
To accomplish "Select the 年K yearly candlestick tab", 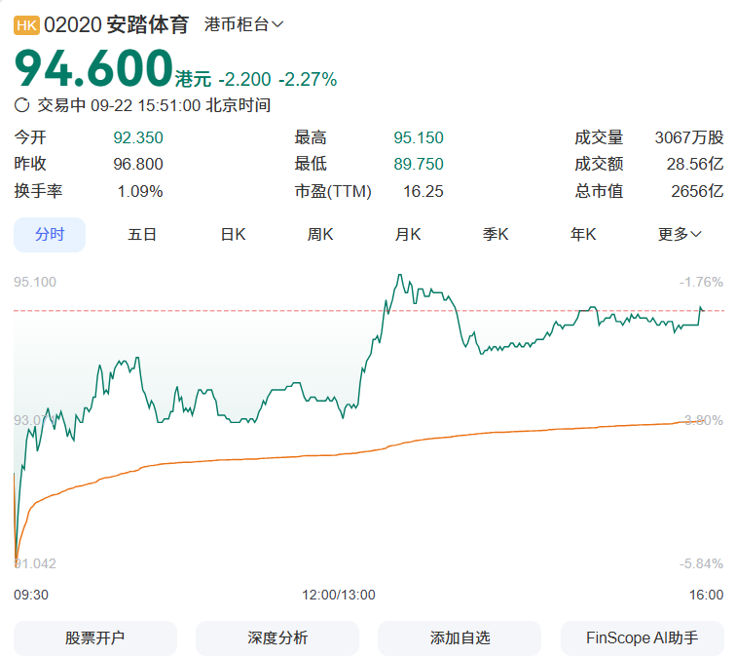I will pyautogui.click(x=583, y=234).
